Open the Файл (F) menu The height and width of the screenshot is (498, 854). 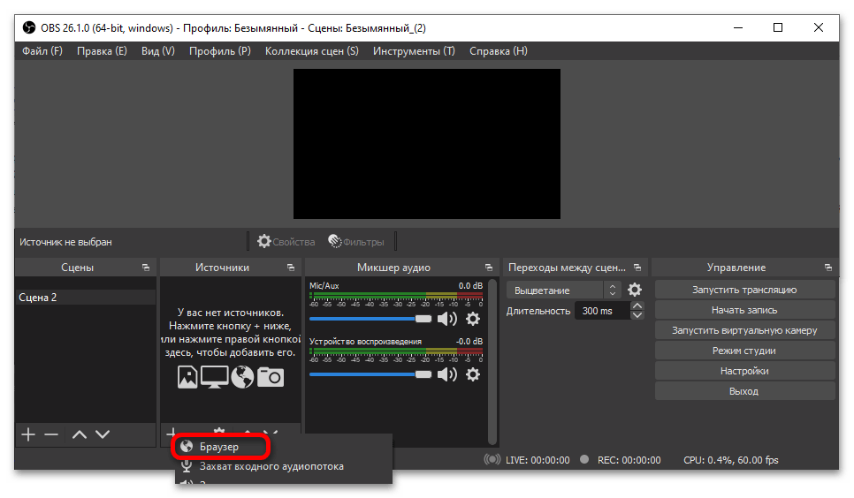coord(42,51)
